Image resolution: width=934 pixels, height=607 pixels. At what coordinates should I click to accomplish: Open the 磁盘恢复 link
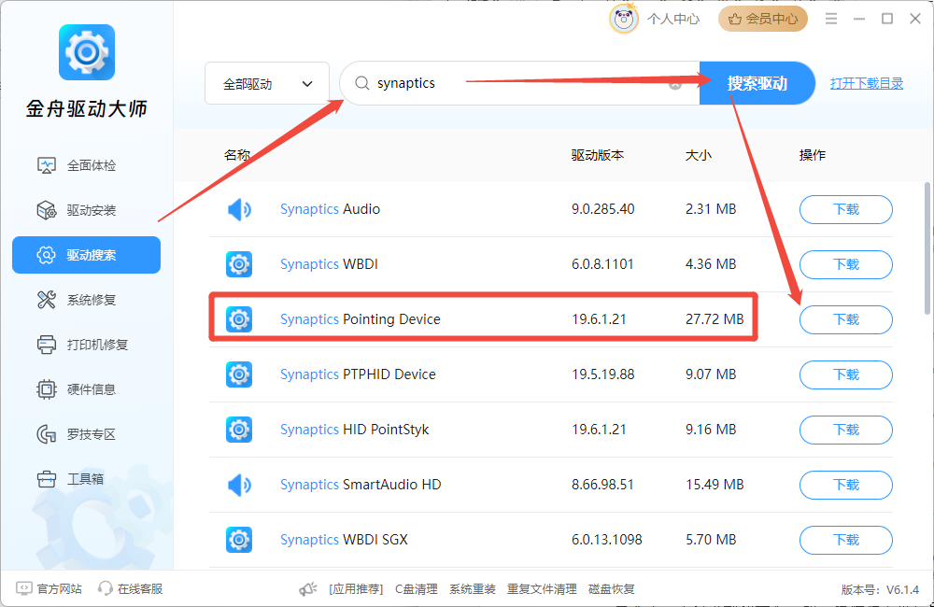tap(611, 589)
